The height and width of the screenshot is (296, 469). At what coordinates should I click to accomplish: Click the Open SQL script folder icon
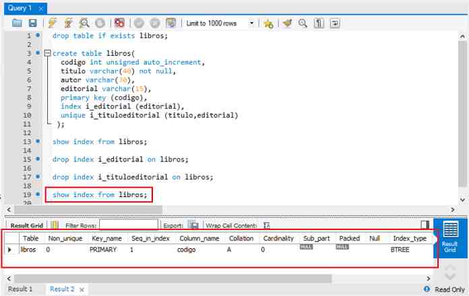click(x=18, y=23)
